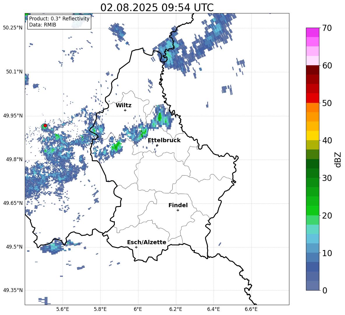Click the title 02.08.2025 09:54 UTC
345x315 pixels.
pyautogui.click(x=157, y=8)
